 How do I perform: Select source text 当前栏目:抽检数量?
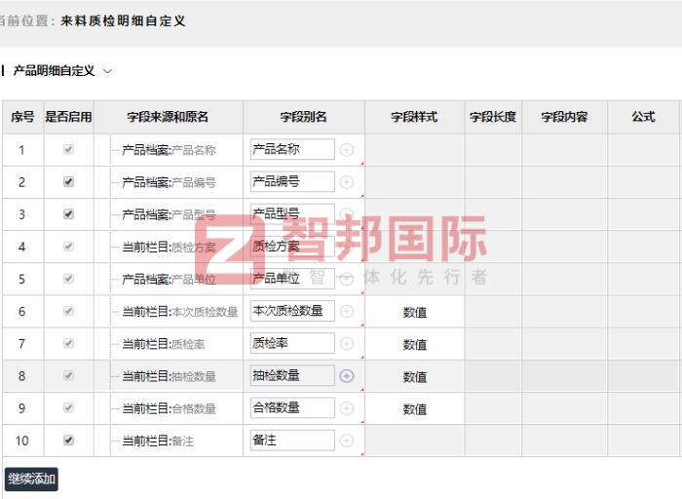click(x=169, y=376)
